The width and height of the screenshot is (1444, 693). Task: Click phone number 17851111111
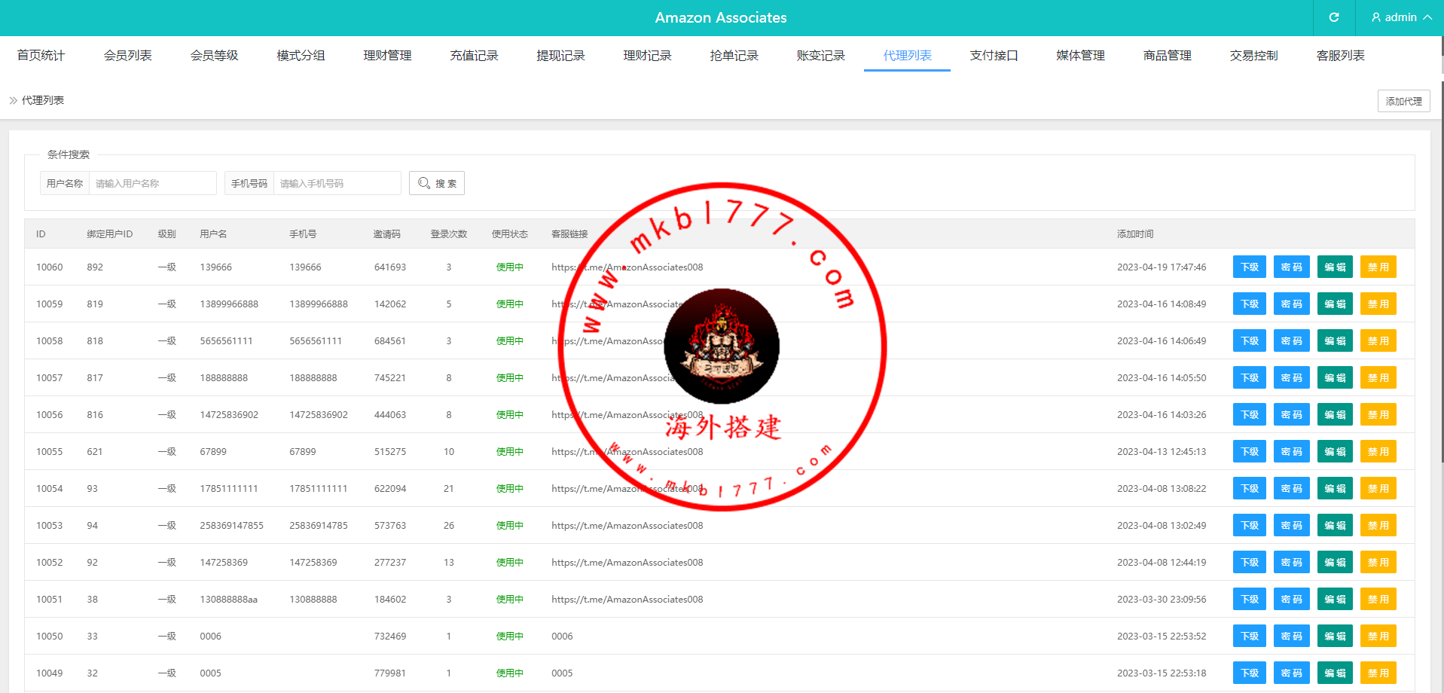(319, 489)
